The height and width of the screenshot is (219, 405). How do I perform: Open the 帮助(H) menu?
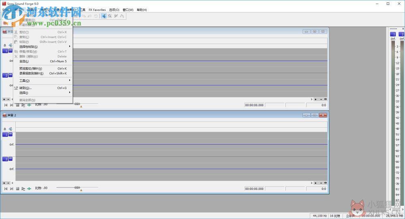point(142,10)
